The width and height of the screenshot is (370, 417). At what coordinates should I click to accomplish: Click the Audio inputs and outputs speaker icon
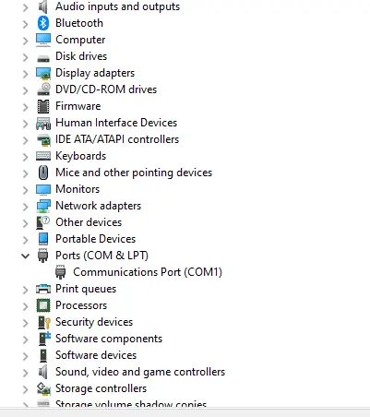click(x=43, y=6)
